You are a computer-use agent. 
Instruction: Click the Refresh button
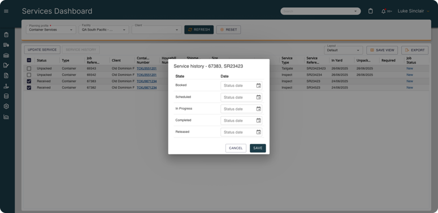pyautogui.click(x=199, y=30)
